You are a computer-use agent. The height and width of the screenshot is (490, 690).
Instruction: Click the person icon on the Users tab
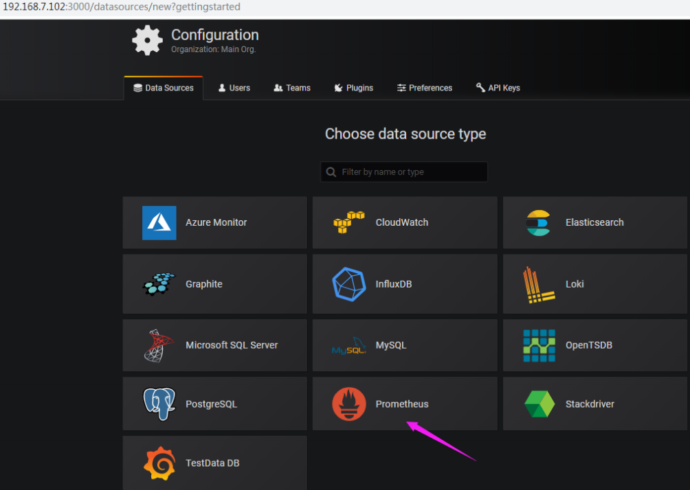coord(222,88)
